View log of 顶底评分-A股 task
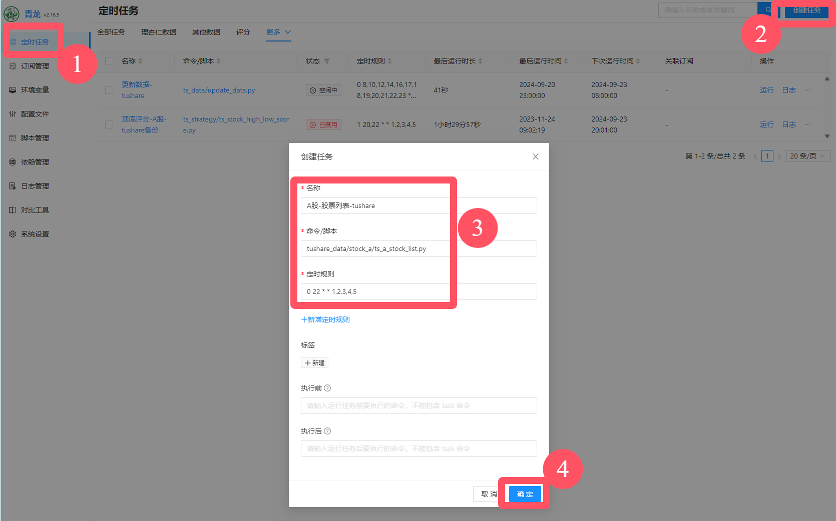The width and height of the screenshot is (836, 521). (789, 124)
